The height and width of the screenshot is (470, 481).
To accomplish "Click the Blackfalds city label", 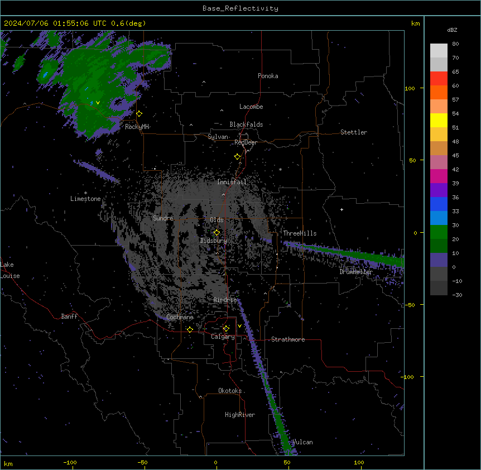I will [x=246, y=124].
